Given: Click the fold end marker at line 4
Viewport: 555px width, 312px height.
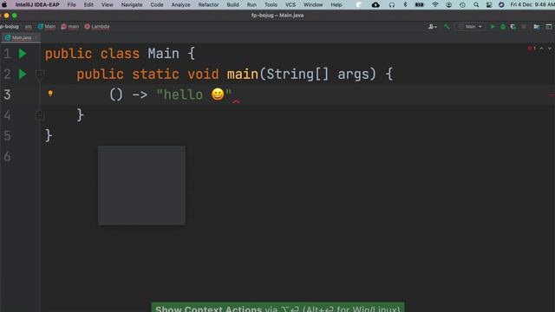Looking at the screenshot, I should tap(40, 115).
